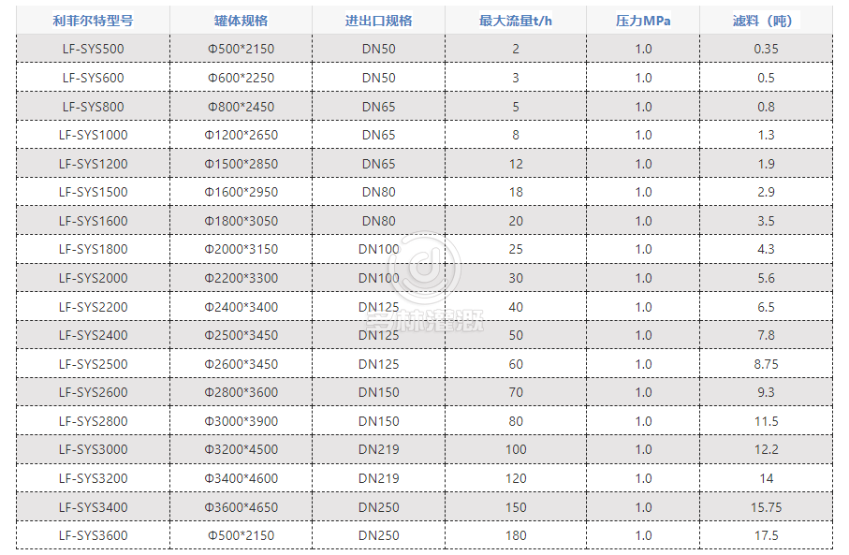Select the LF-SYS1000 model cell
The width and height of the screenshot is (849, 555).
(x=93, y=135)
